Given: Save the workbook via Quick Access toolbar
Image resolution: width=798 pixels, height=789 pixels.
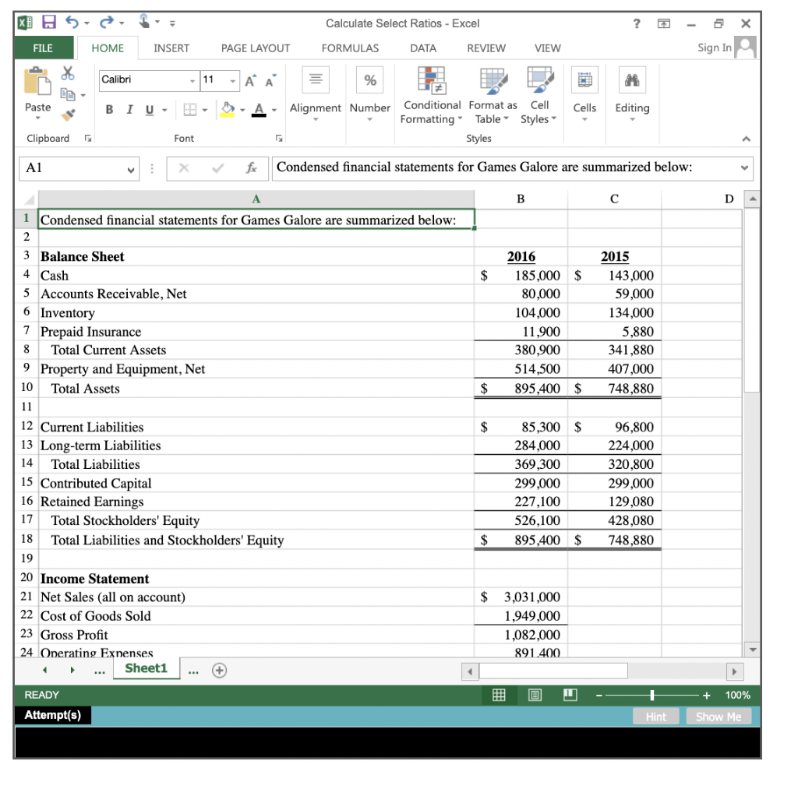Looking at the screenshot, I should coord(50,22).
